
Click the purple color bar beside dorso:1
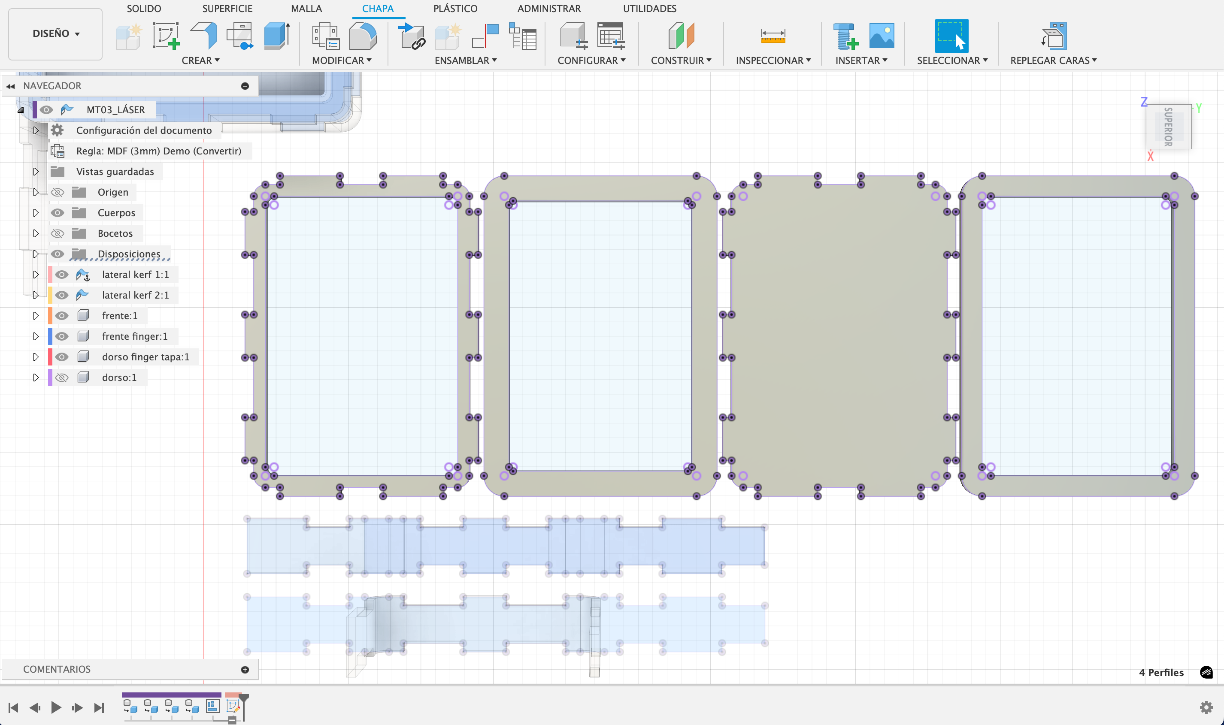[x=50, y=377]
